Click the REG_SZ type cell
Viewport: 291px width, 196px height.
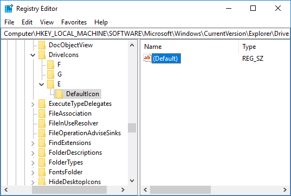click(253, 59)
